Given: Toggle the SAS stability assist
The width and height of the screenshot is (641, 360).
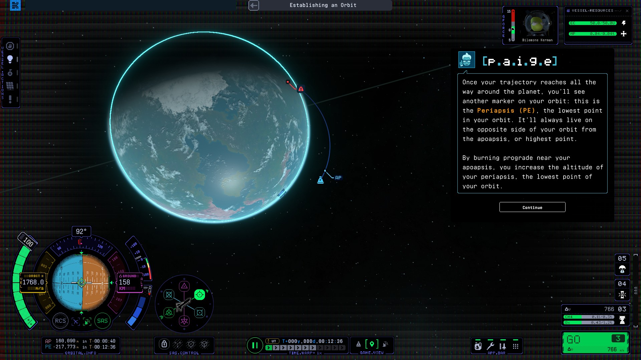Looking at the screenshot, I should (x=102, y=321).
